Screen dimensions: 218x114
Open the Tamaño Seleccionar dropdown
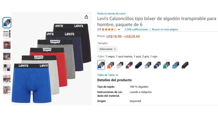pos(108,49)
